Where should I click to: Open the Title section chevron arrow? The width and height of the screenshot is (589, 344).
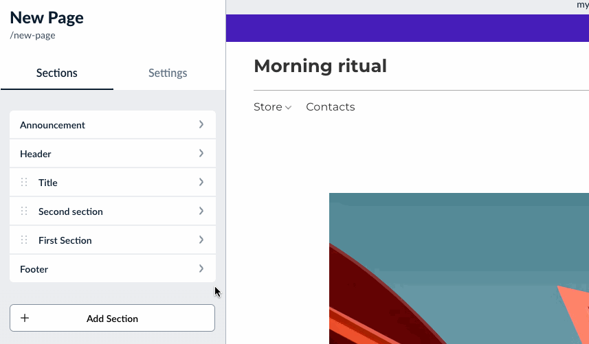point(201,183)
